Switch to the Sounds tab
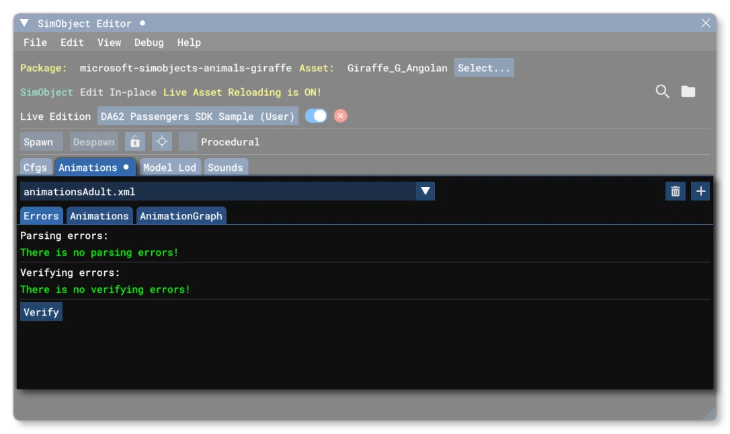The width and height of the screenshot is (730, 434). point(225,168)
